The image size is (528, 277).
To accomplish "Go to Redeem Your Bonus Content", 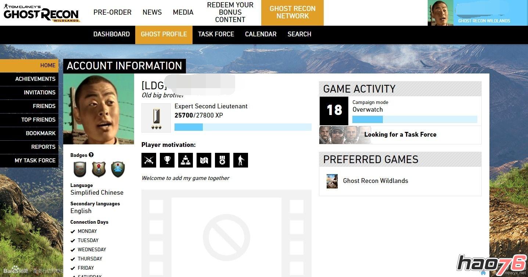I will [x=230, y=12].
